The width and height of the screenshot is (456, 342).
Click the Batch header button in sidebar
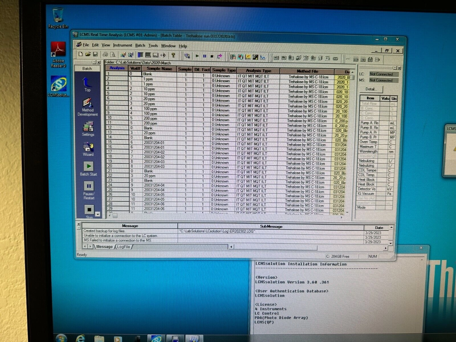[x=87, y=68]
